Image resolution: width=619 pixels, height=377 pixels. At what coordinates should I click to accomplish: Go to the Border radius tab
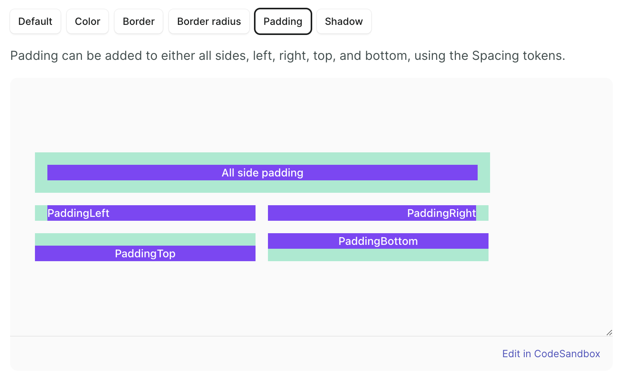click(x=209, y=21)
